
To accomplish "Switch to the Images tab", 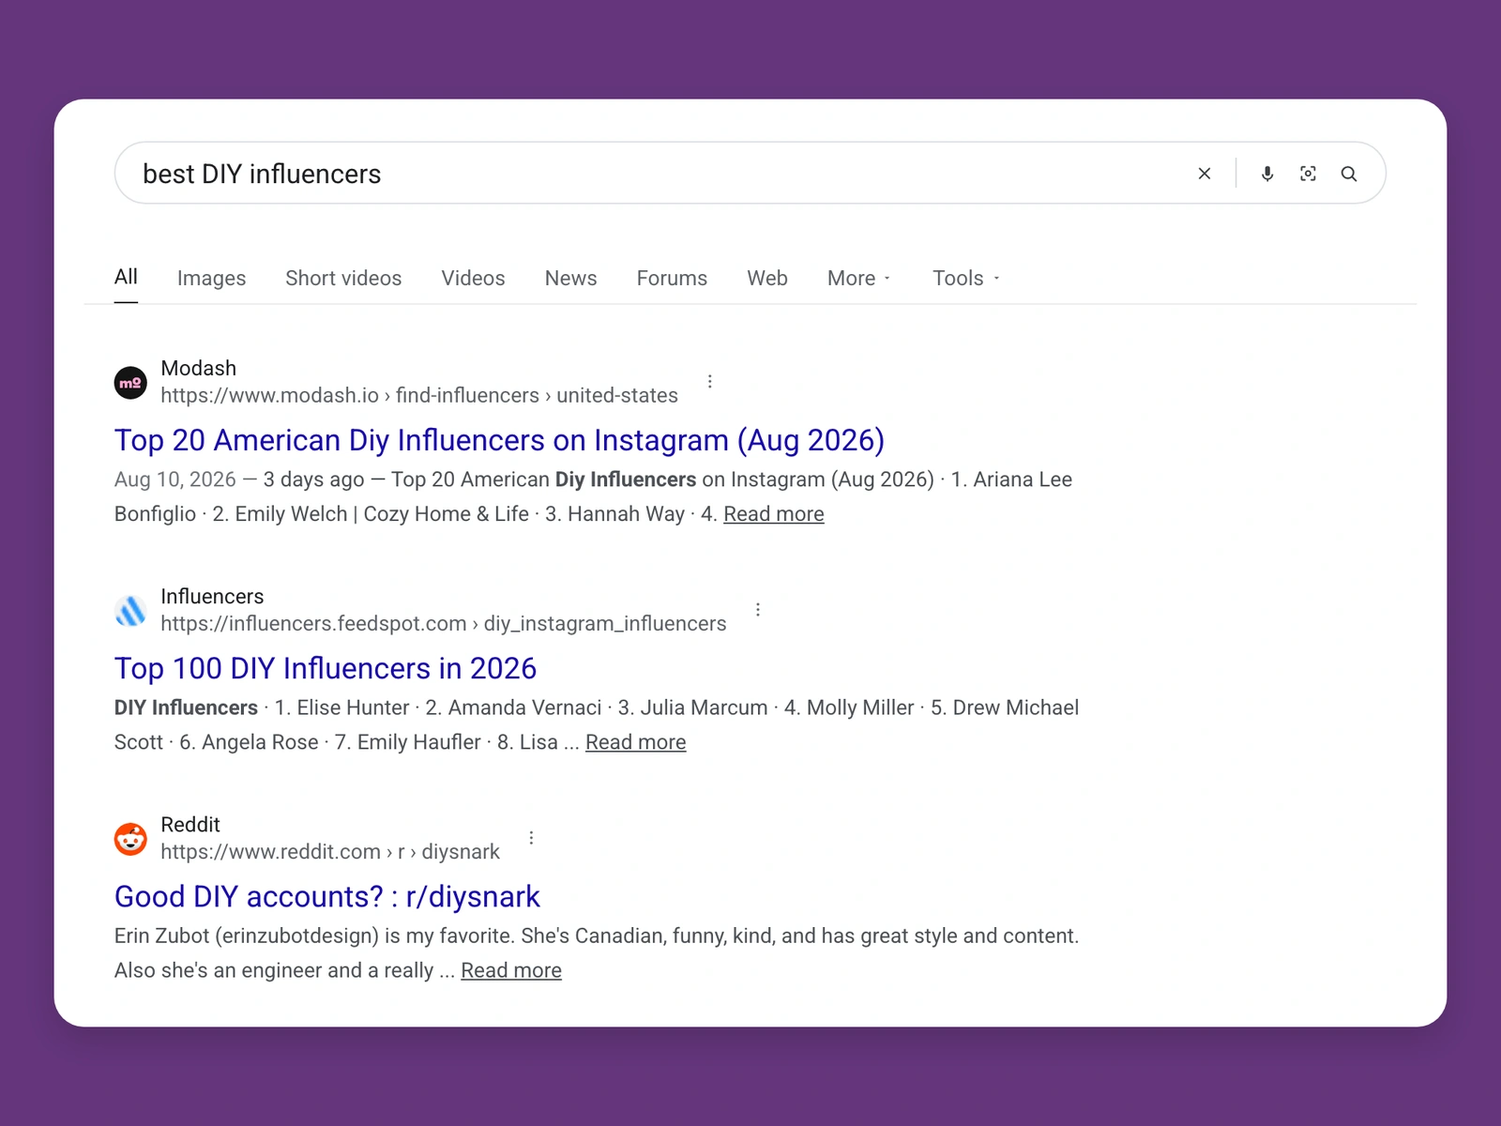I will [211, 278].
